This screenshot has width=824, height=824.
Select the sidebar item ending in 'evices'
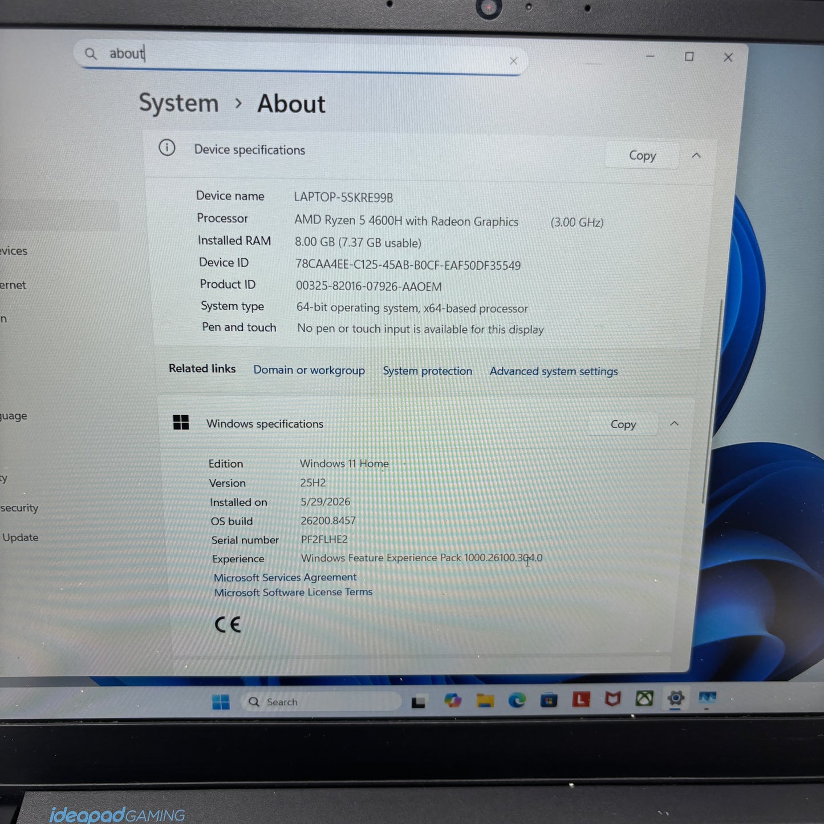[x=14, y=250]
